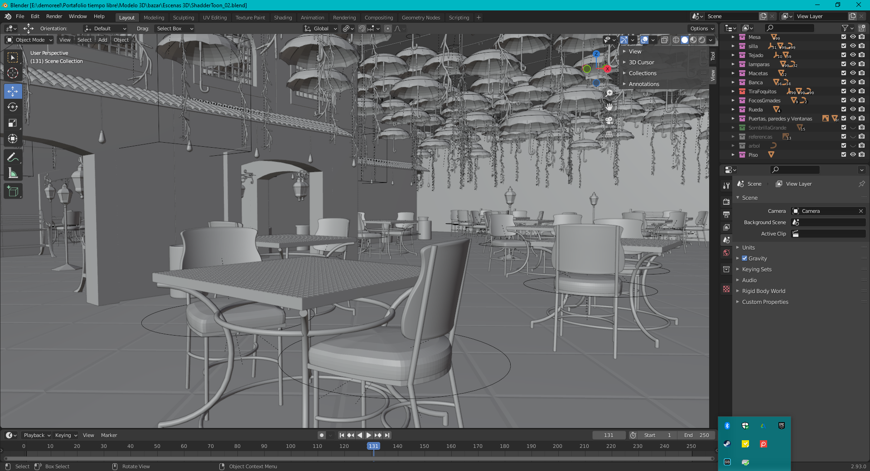Hide the Mesa collection with eye icon
Screen dimensions: 870x471
pyautogui.click(x=852, y=37)
